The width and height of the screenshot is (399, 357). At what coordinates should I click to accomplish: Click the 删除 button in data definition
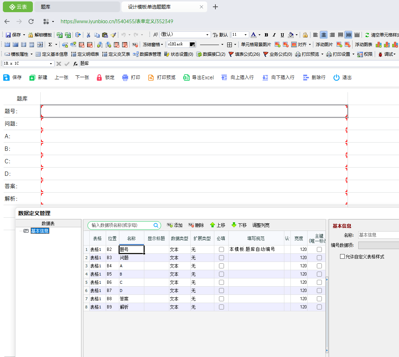click(x=196, y=225)
